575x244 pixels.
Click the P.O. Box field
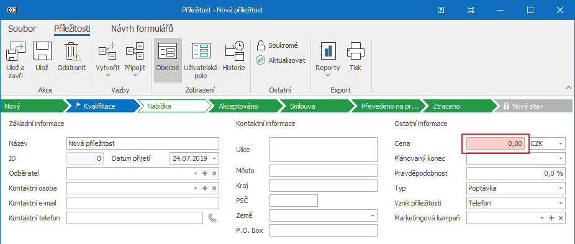(x=323, y=230)
